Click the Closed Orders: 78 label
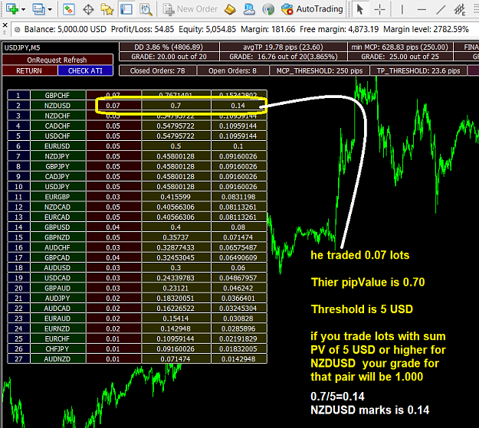The width and height of the screenshot is (479, 428). [157, 71]
